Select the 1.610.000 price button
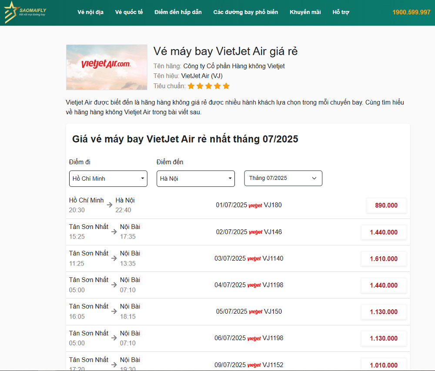This screenshot has width=435, height=371. (x=384, y=259)
